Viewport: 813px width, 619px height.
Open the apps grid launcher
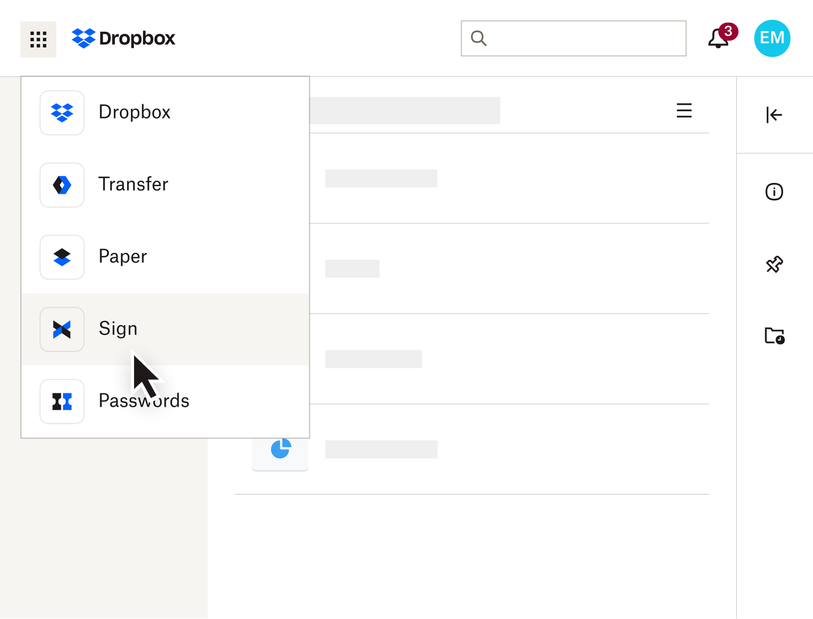pyautogui.click(x=38, y=39)
